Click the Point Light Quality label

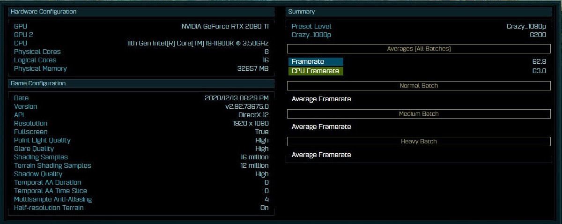(x=42, y=140)
